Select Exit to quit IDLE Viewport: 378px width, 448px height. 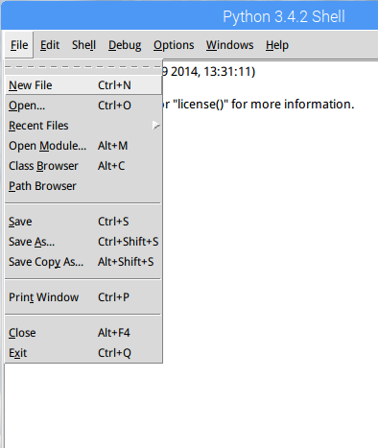pos(83,353)
